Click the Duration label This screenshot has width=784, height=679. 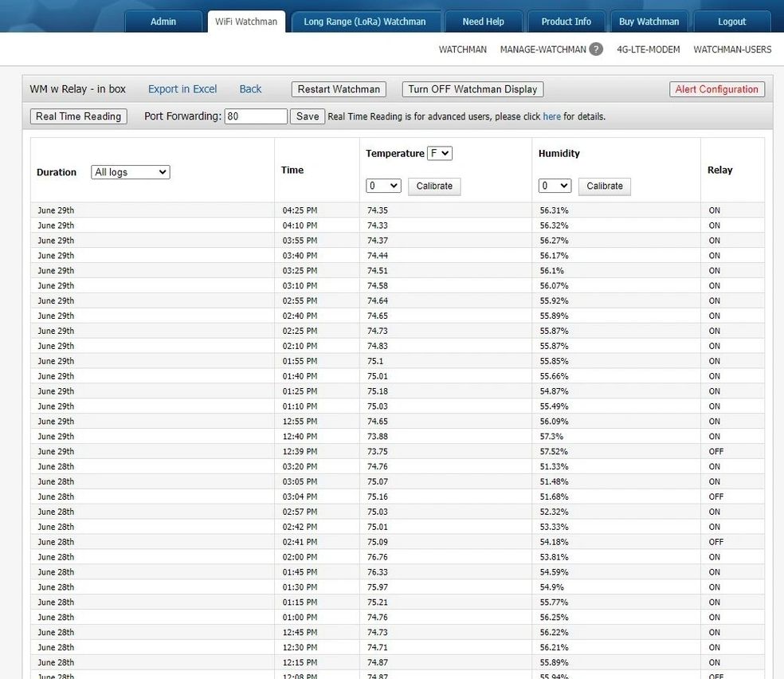tap(57, 172)
